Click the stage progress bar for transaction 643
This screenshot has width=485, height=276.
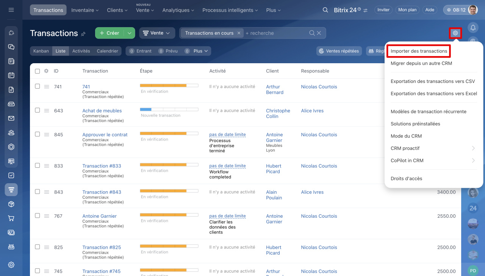pyautogui.click(x=169, y=109)
